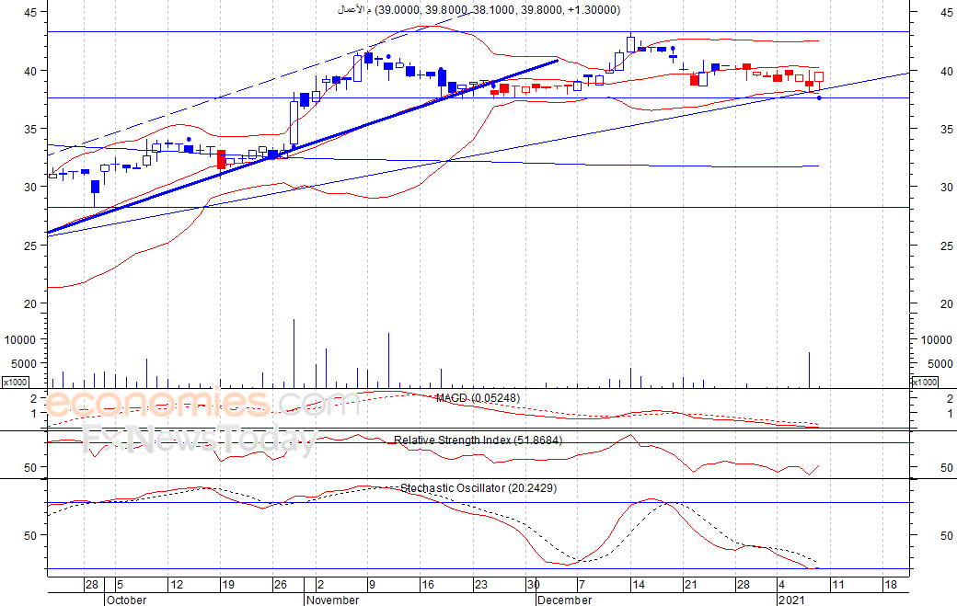Click the November month label on the time axis
957x606 pixels.
(332, 600)
